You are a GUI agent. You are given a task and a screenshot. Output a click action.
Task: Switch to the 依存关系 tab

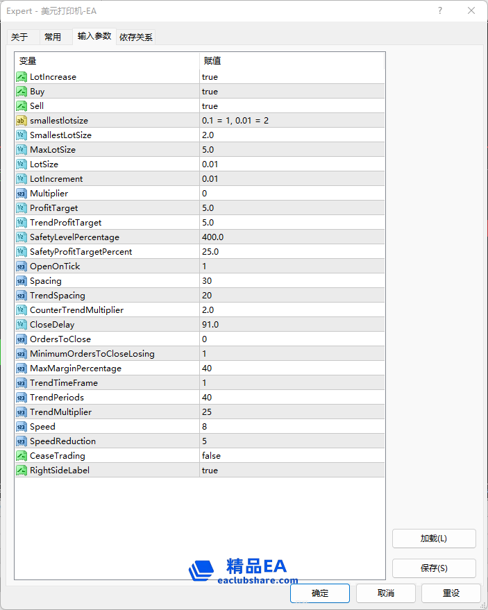(x=136, y=37)
